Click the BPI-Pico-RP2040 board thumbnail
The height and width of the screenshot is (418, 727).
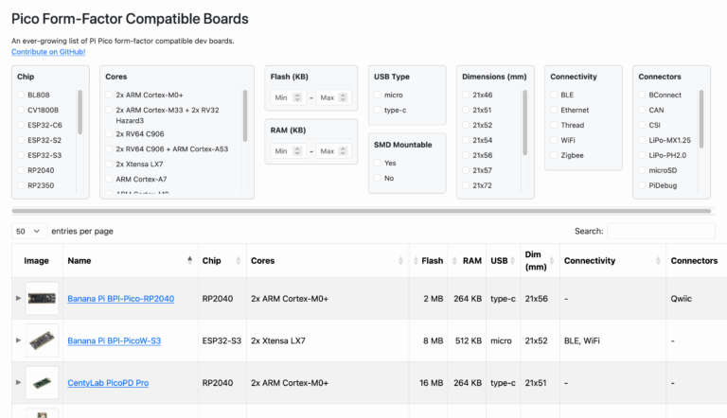[42, 299]
